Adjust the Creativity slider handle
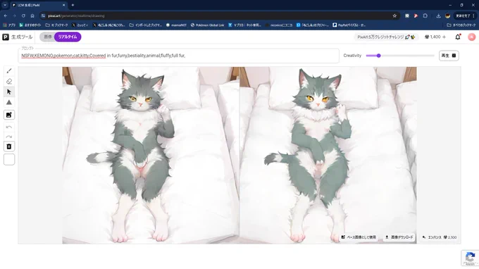Screen dimensions: 479x269 (x=378, y=56)
